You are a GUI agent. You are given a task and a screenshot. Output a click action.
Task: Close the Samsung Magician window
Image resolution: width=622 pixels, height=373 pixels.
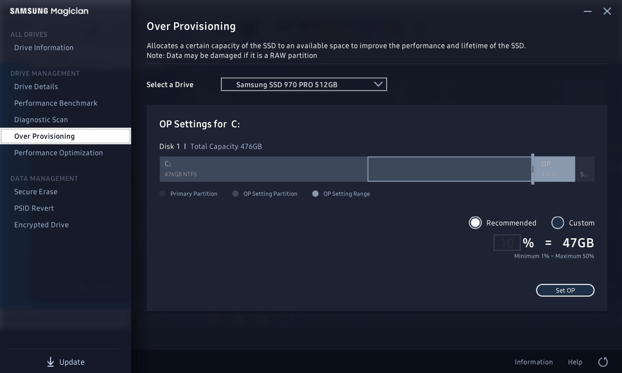coord(607,11)
